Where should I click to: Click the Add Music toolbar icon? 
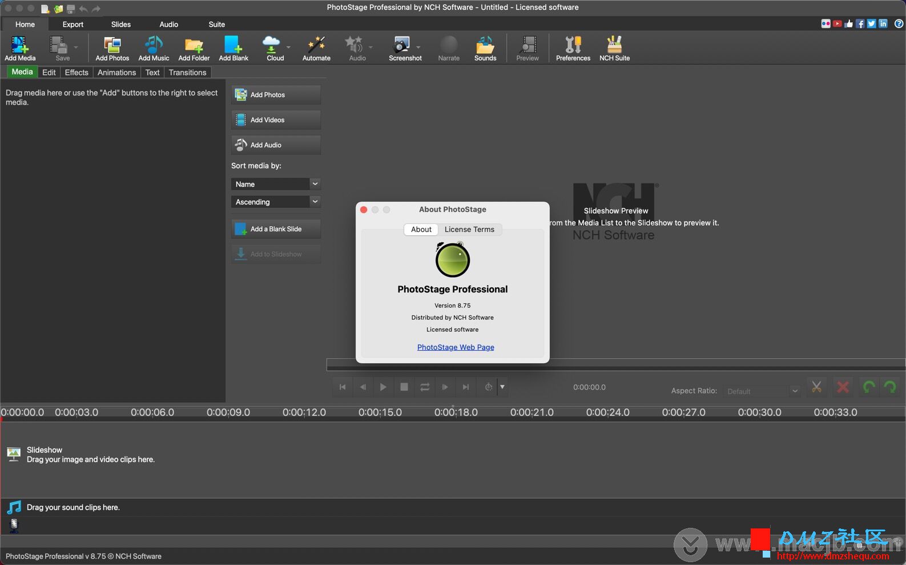coord(154,48)
